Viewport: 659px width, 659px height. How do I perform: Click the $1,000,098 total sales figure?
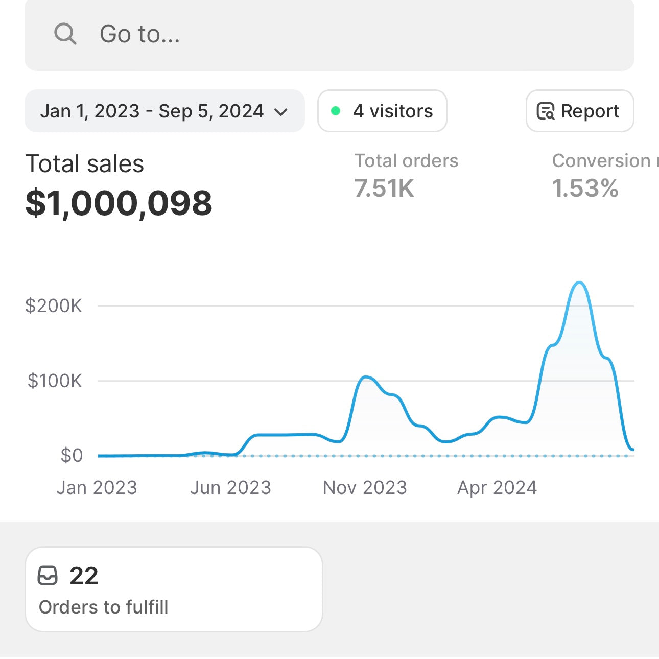[x=119, y=203]
